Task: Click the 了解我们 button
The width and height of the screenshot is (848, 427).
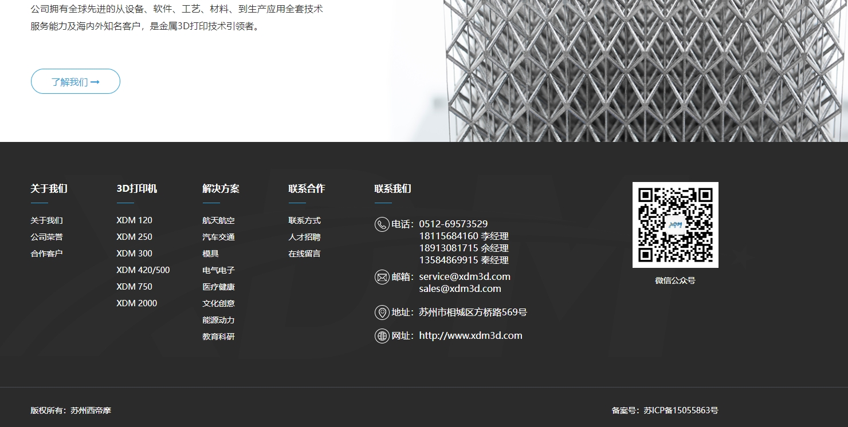Action: 75,81
